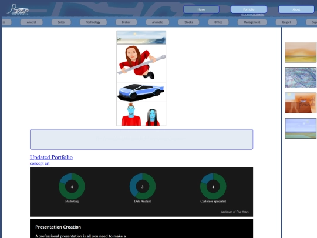The width and height of the screenshot is (317, 238).
Task: Open the blue abstract lines thumbnail in the sidebar
Action: [x=301, y=78]
